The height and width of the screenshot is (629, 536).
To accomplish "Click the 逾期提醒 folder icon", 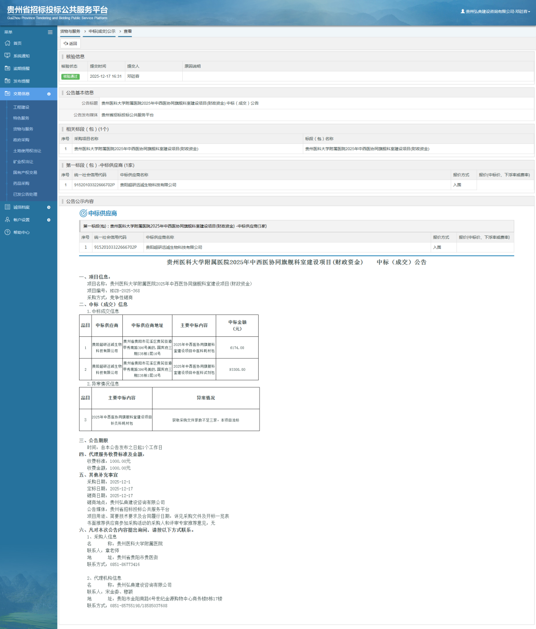I will [x=7, y=68].
